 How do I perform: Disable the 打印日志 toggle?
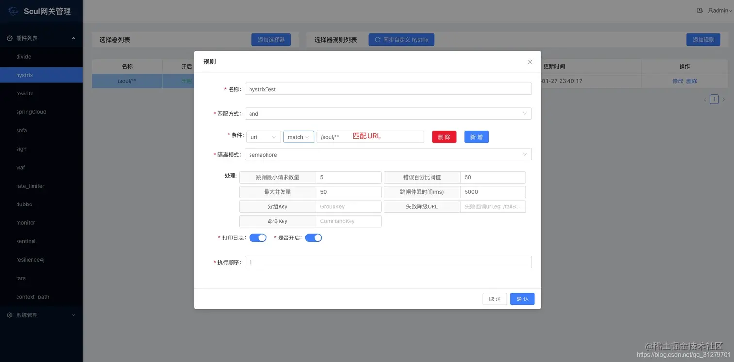[x=258, y=237]
